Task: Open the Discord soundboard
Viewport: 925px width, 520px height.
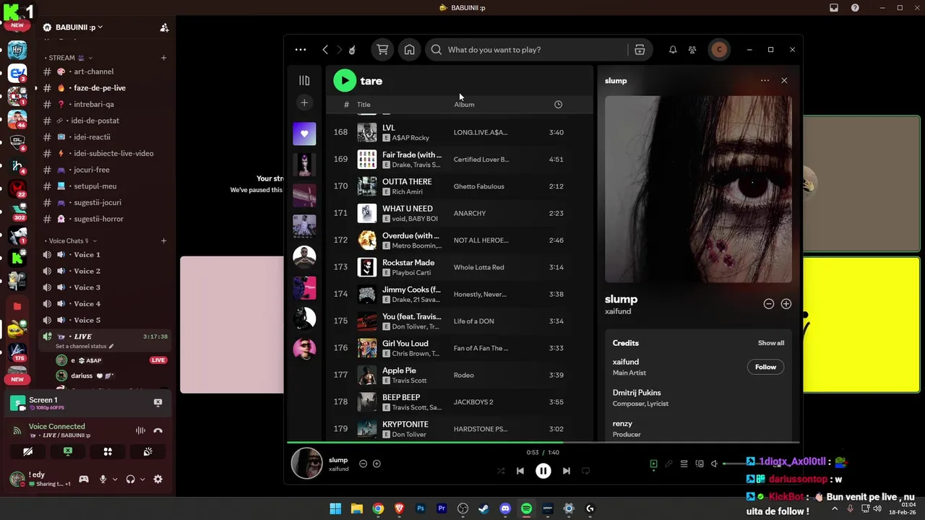Action: (147, 451)
